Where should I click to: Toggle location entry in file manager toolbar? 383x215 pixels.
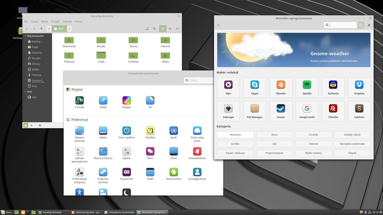tap(147, 29)
